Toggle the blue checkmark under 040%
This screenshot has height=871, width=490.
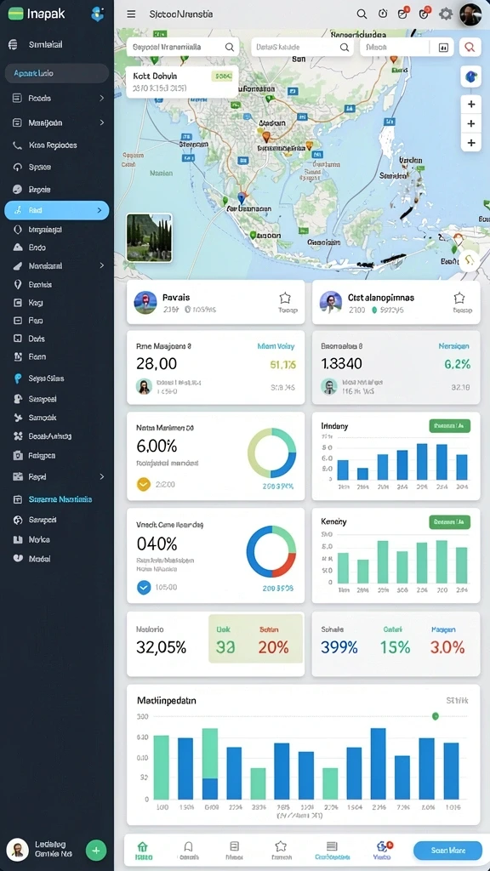pos(144,587)
